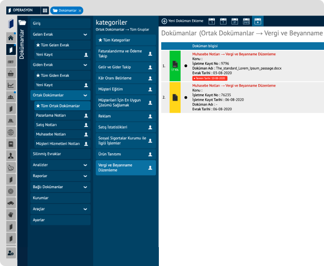Select the 365-day calendar filter icon
Image resolution: width=324 pixels, height=266 pixels.
[246, 21]
